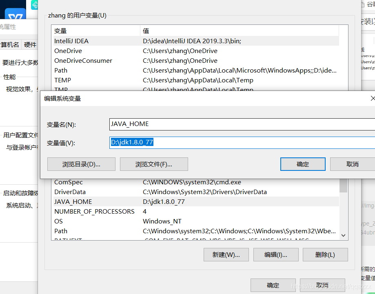Click 新建(W)... button for system variables
This screenshot has width=375, height=294.
coord(226,255)
